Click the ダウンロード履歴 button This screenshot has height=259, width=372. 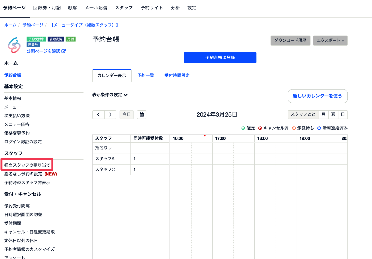(x=290, y=41)
